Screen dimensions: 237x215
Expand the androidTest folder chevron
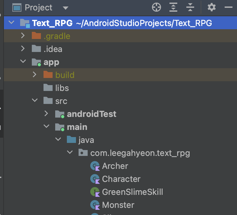[46, 113]
